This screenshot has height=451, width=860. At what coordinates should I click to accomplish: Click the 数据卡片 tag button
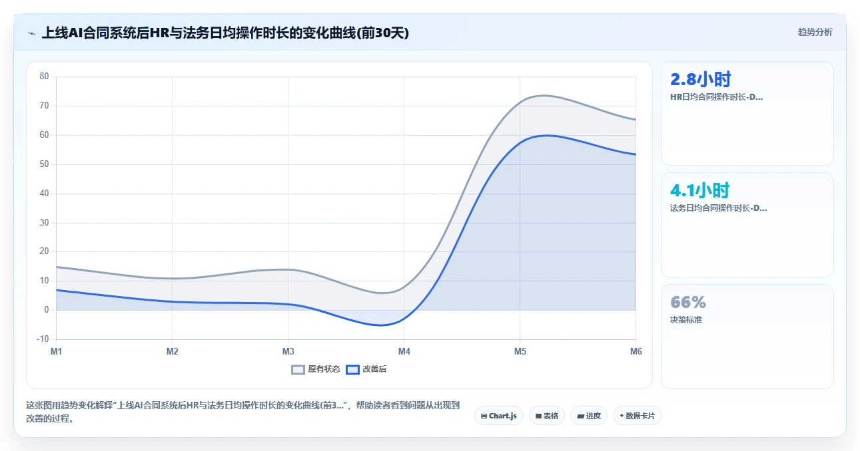tap(638, 416)
